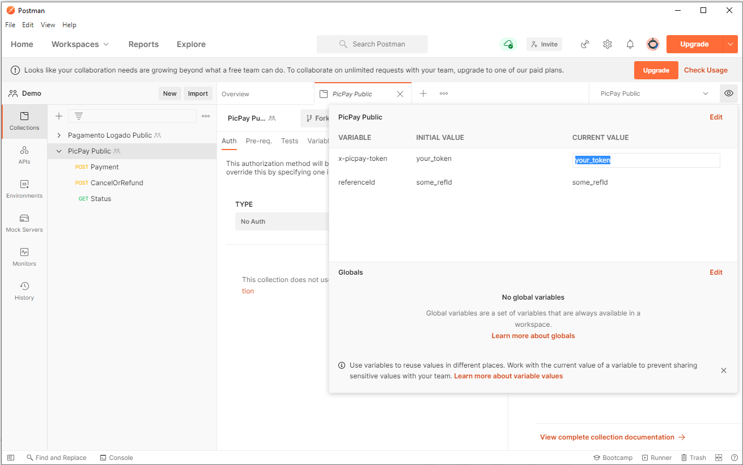Go to Reports
The height and width of the screenshot is (465, 743).
pyautogui.click(x=143, y=44)
